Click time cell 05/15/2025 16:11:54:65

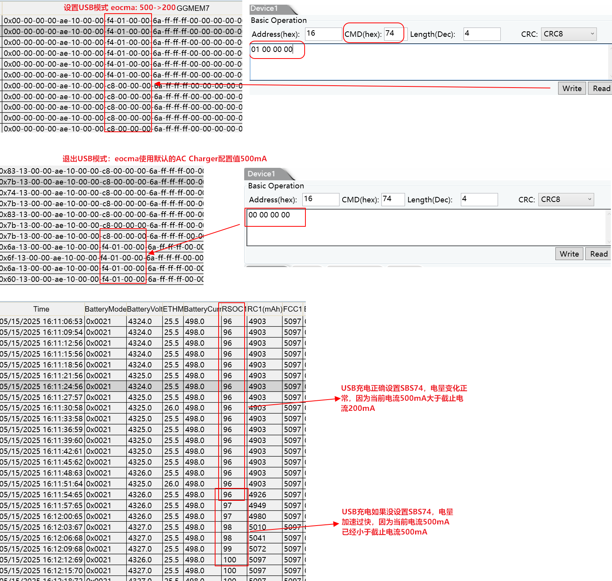[x=42, y=495]
